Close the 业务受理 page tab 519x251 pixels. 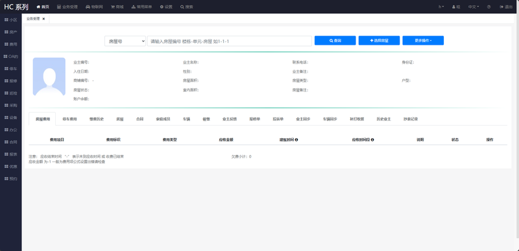(43, 19)
